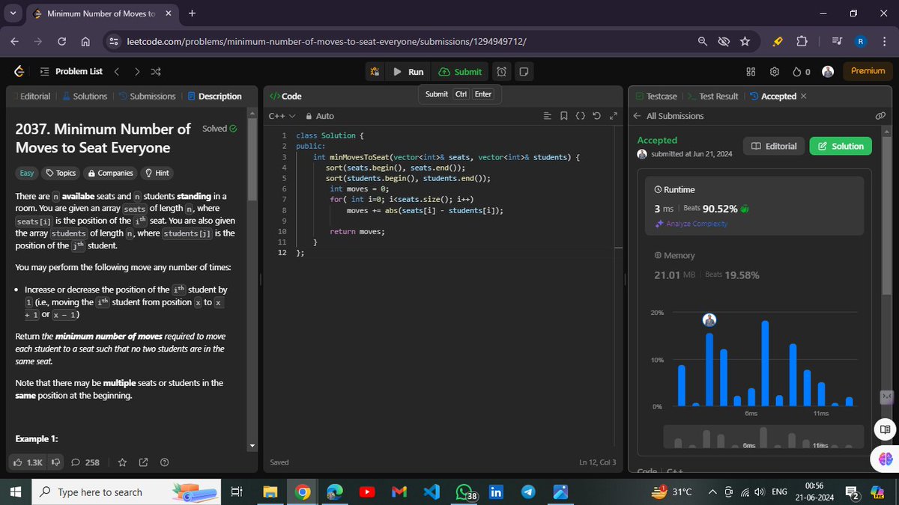The height and width of the screenshot is (505, 899).
Task: Open the timer alarm clock icon
Action: point(500,71)
